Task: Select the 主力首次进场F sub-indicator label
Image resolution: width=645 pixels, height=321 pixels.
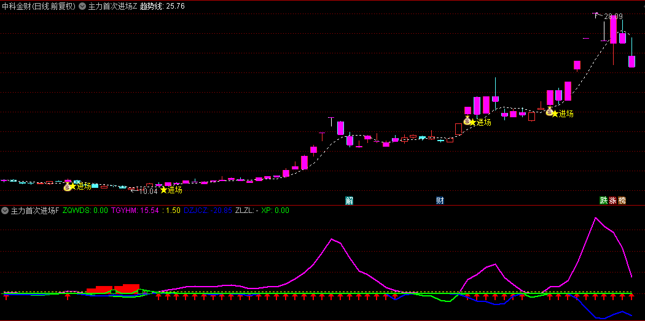Action: [x=34, y=211]
